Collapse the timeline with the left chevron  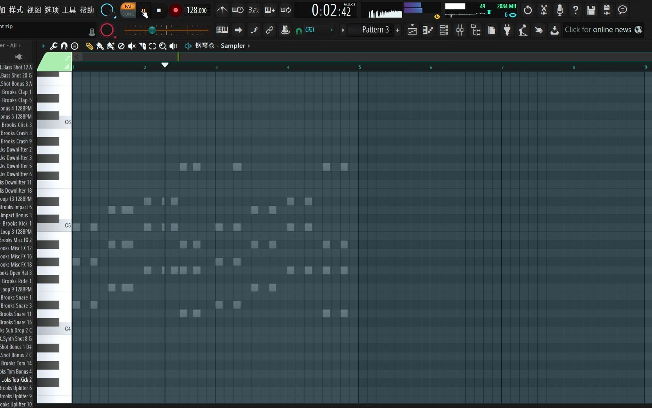pos(77,57)
